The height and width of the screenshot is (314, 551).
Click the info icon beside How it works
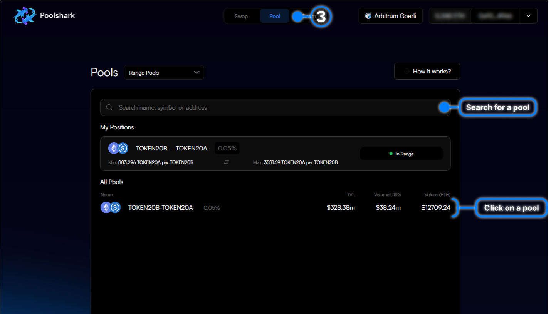407,72
